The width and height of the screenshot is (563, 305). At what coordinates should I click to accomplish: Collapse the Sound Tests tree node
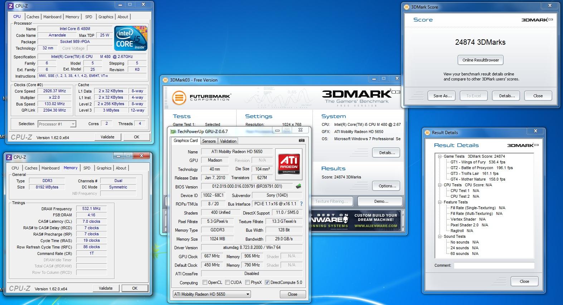(x=440, y=236)
